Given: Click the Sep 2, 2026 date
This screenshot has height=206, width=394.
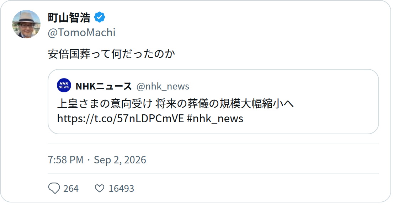Looking at the screenshot, I should click(x=120, y=160).
